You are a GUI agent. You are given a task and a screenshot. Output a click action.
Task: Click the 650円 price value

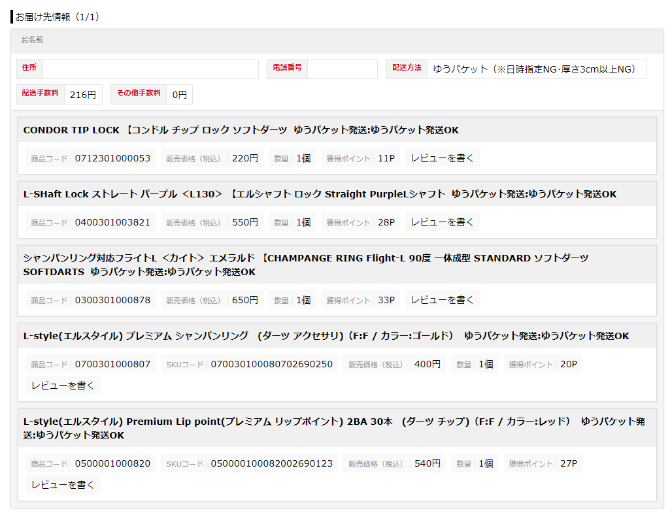[245, 300]
